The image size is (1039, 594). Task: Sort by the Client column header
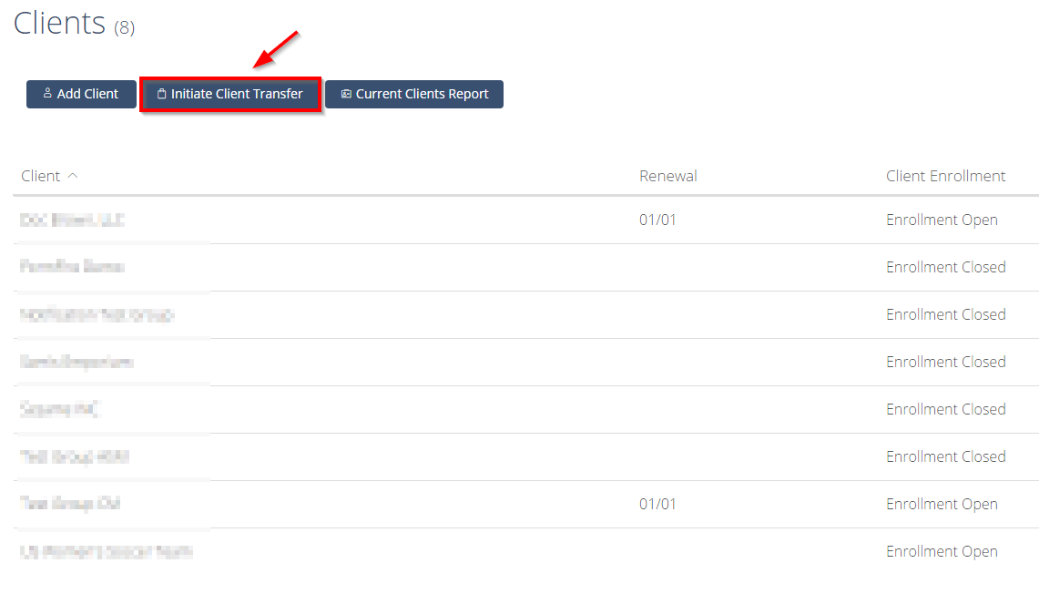click(x=40, y=176)
